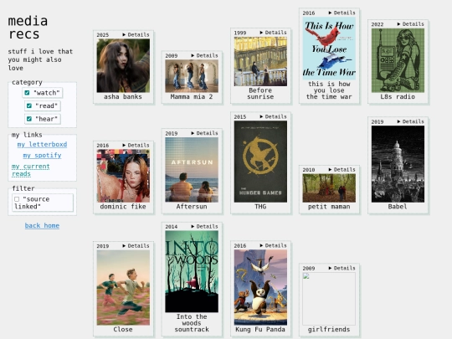Click the Hunger Games mockingjay cover
Viewport: 452px width, 339px height.
click(x=260, y=162)
